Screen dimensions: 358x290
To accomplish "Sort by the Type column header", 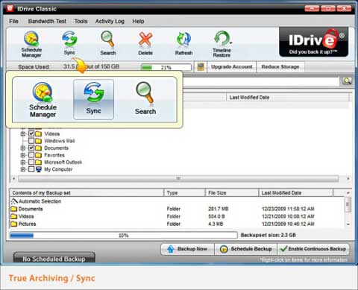I will click(x=184, y=193).
